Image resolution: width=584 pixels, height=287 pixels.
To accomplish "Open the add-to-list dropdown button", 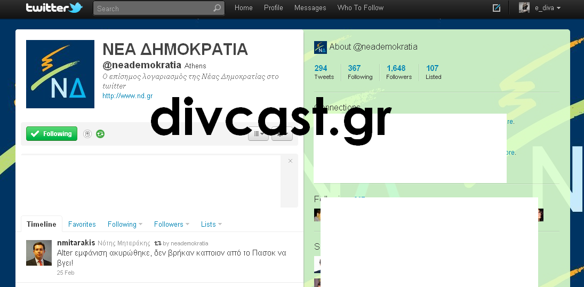I will 259,133.
